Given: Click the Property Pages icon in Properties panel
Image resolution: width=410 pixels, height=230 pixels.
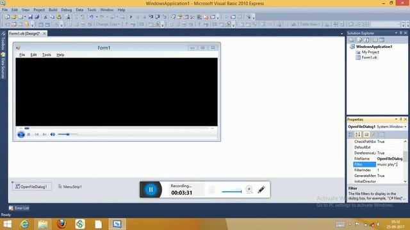Looking at the screenshot, I should pos(382,134).
